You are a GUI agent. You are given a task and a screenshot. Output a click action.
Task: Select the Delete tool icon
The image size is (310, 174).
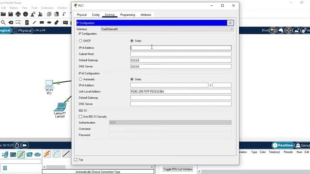click(x=11, y=22)
